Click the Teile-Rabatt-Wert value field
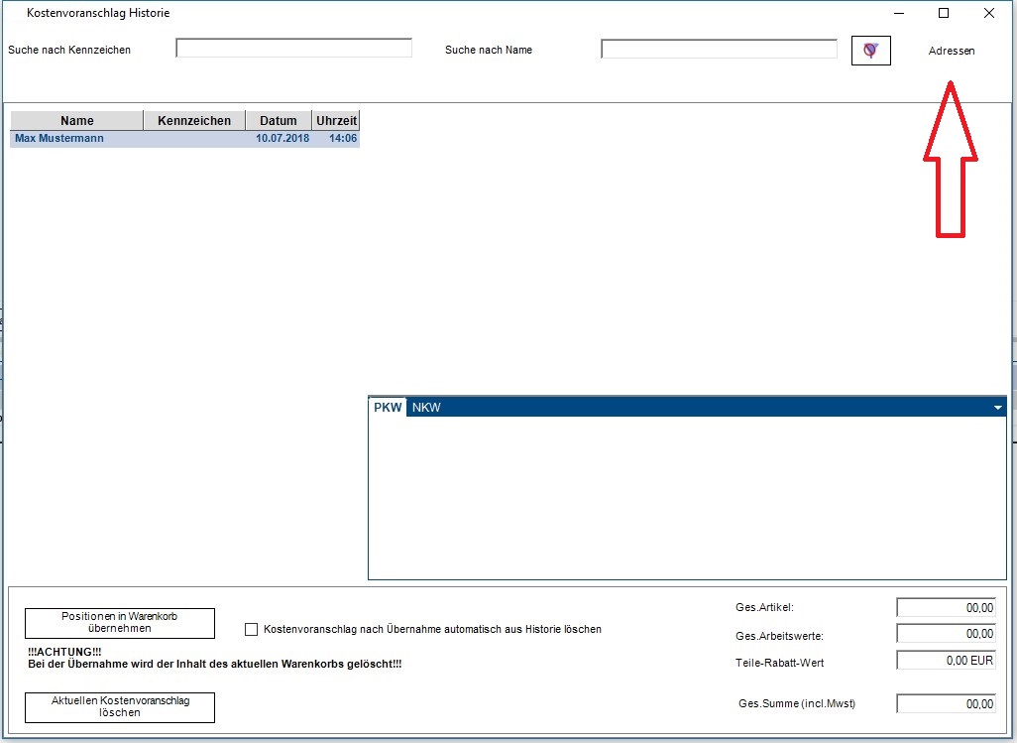The image size is (1017, 743). [946, 660]
